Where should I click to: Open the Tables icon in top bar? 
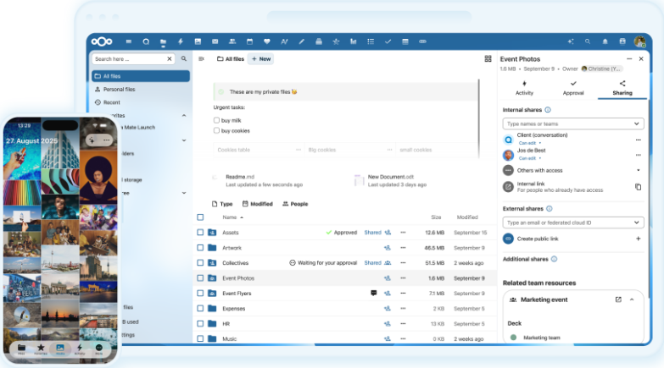[405, 41]
